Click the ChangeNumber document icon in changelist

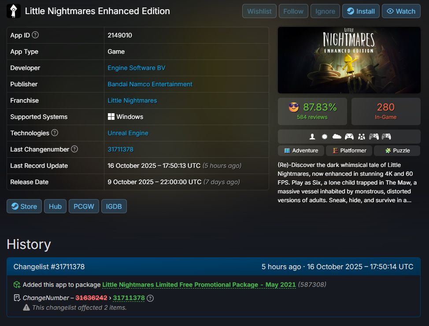(17, 298)
